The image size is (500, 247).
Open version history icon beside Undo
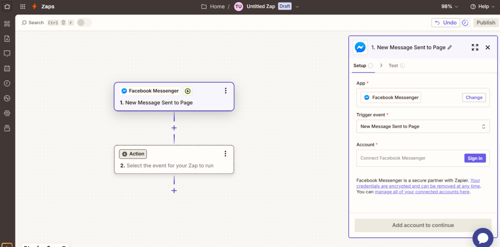[x=465, y=23]
